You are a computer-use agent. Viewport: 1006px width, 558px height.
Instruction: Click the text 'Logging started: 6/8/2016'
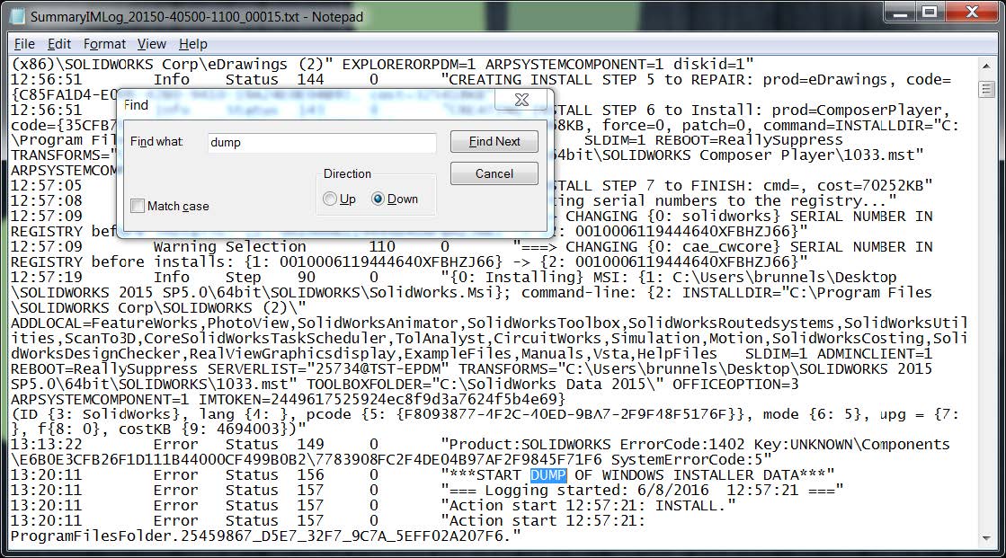pos(597,491)
